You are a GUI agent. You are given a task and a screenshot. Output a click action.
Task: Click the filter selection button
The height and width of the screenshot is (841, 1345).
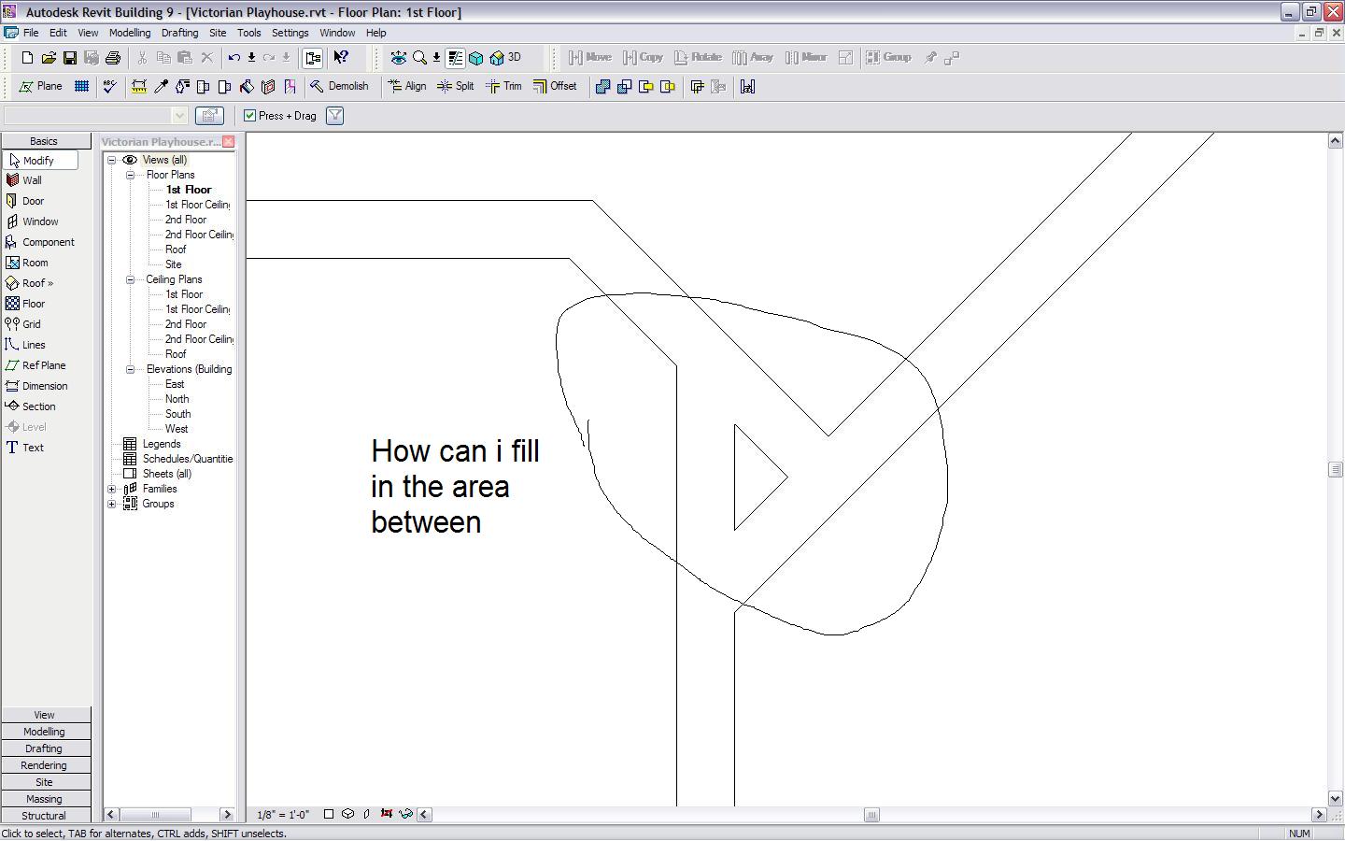point(334,116)
